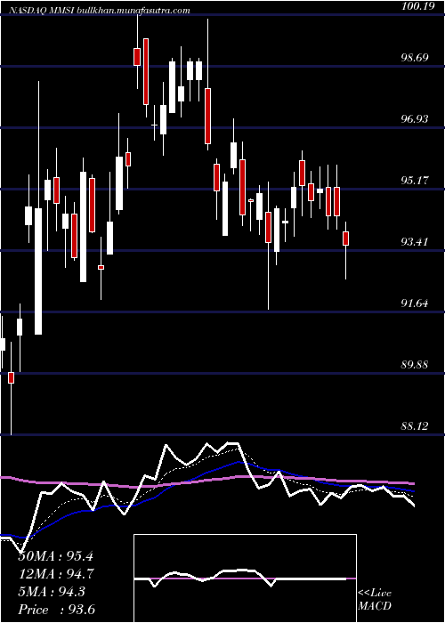Click the 12MA : 94.7 readout
This screenshot has height=623, width=445.
(x=55, y=574)
